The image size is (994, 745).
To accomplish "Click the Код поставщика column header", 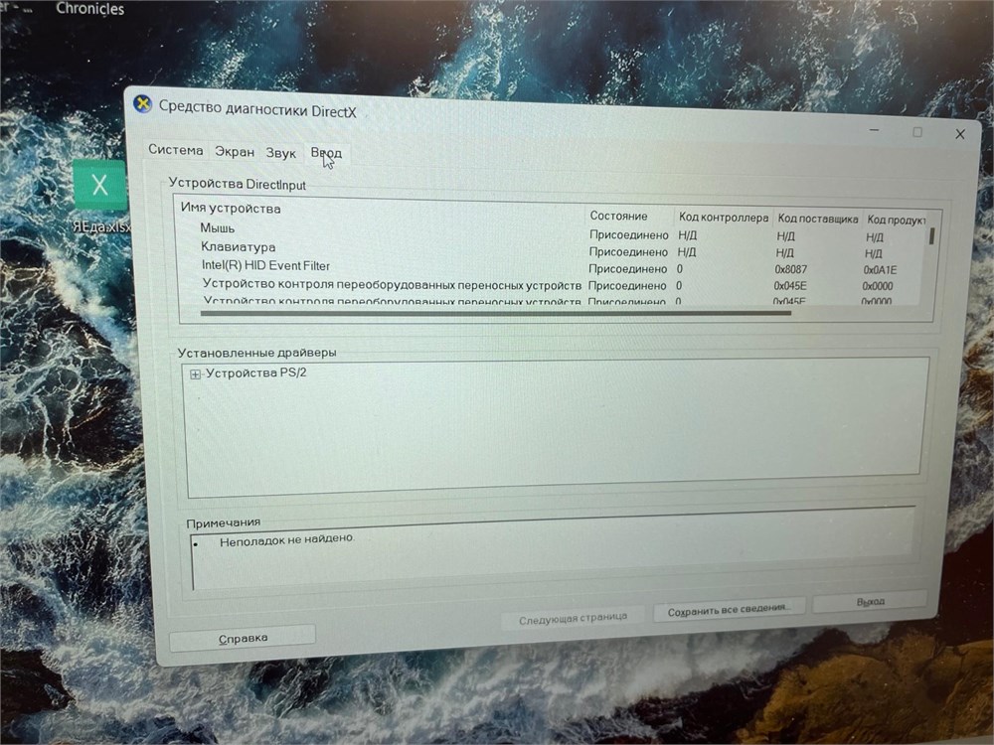I will pyautogui.click(x=818, y=220).
